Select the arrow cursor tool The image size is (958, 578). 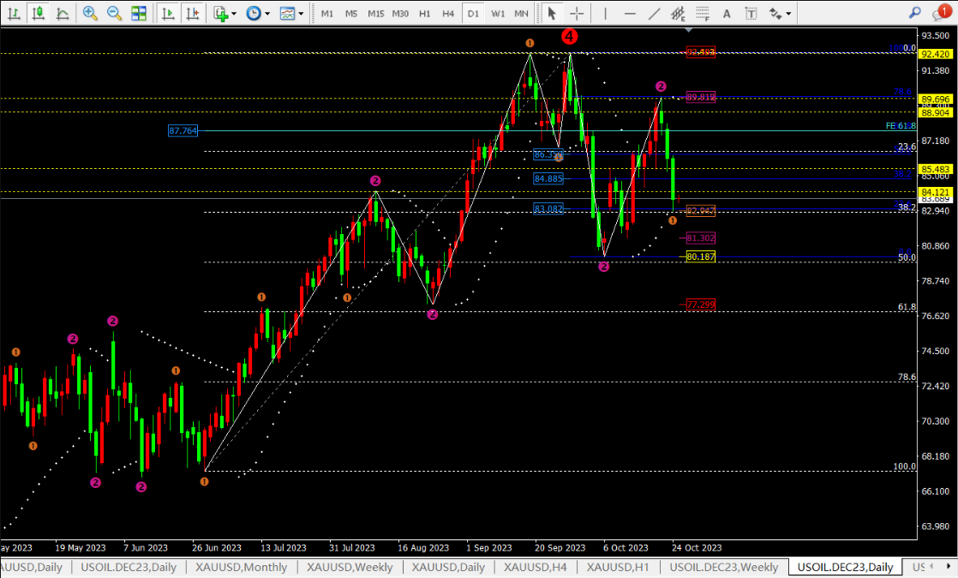(x=551, y=13)
